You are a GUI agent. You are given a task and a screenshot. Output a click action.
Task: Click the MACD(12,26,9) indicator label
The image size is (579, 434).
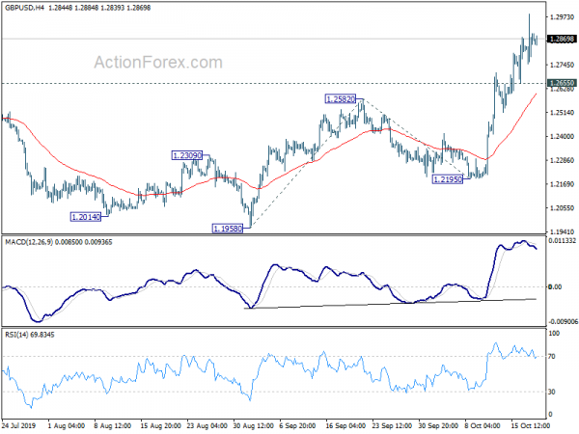29,242
